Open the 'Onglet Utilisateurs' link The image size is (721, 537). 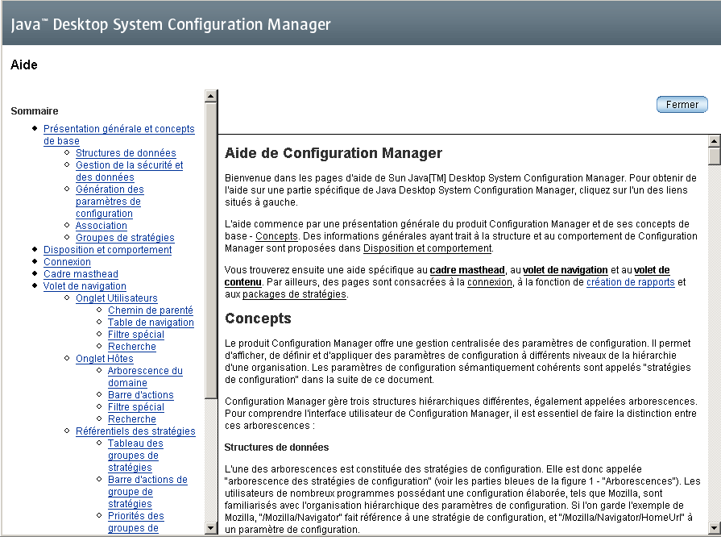[x=116, y=298]
